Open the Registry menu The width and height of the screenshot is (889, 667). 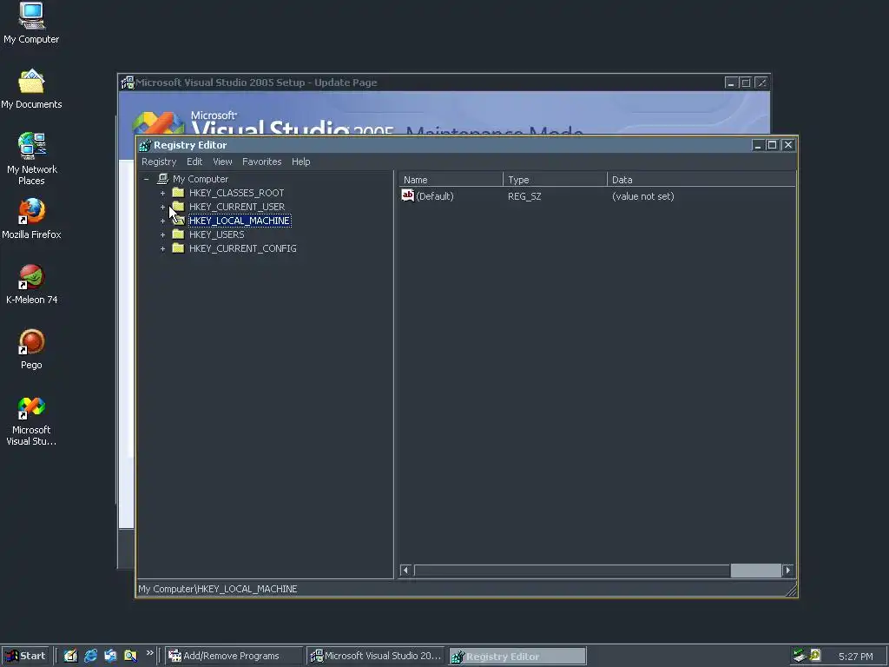click(x=159, y=162)
